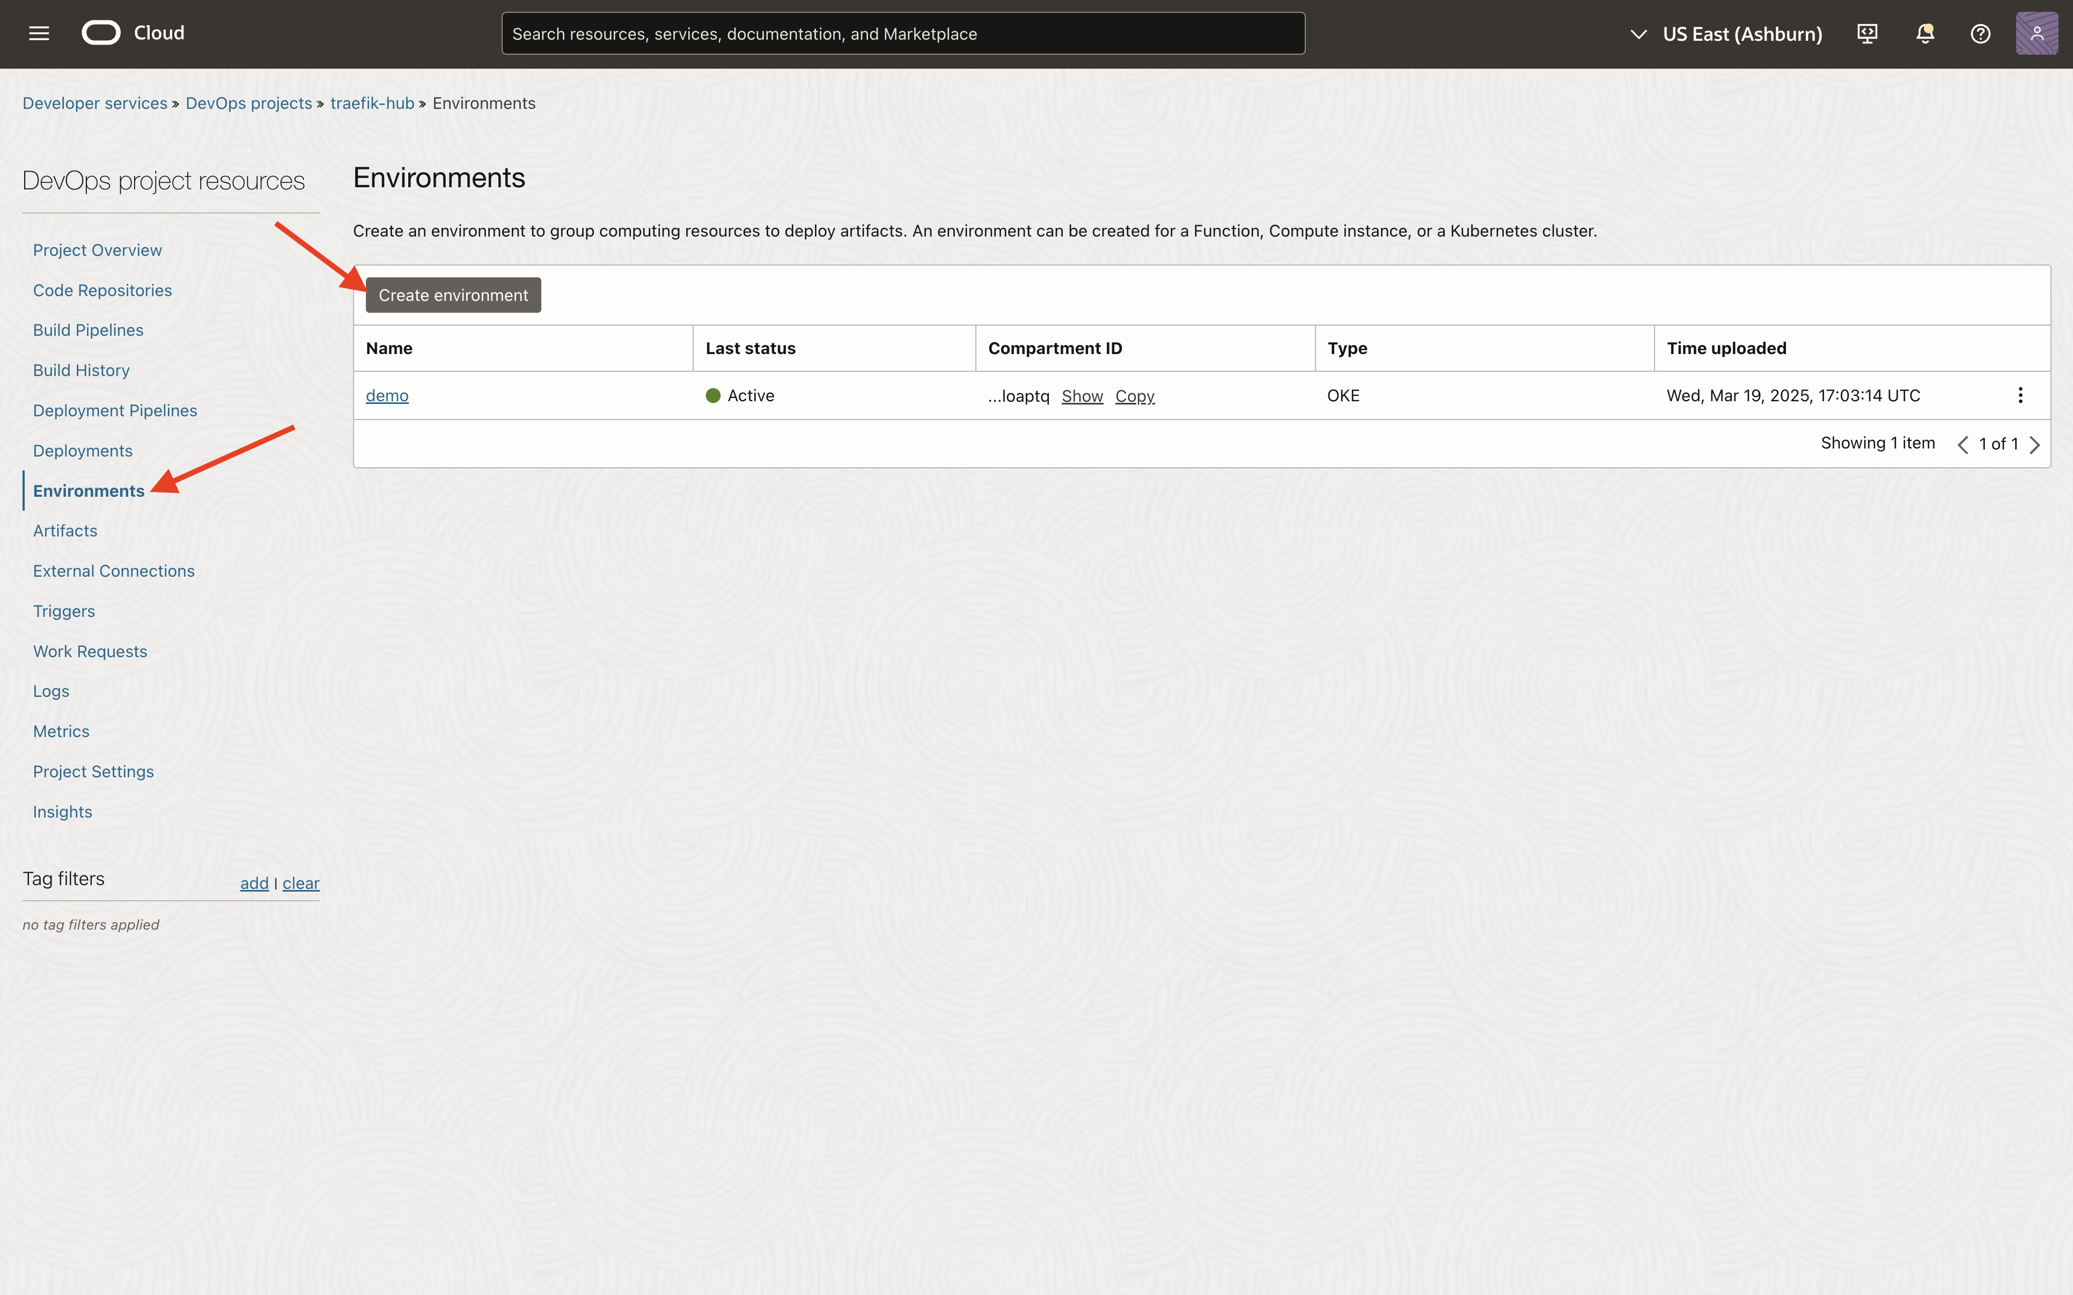Open the user profile avatar

[2036, 33]
